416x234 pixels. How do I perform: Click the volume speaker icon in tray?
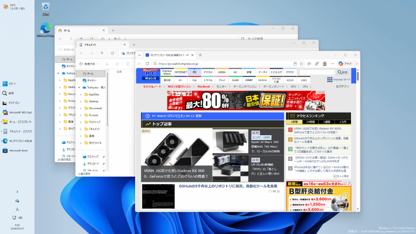[x=20, y=218]
